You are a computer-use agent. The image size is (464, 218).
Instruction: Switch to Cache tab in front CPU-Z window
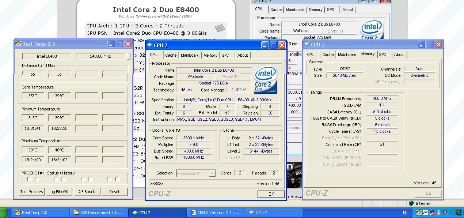(x=171, y=55)
